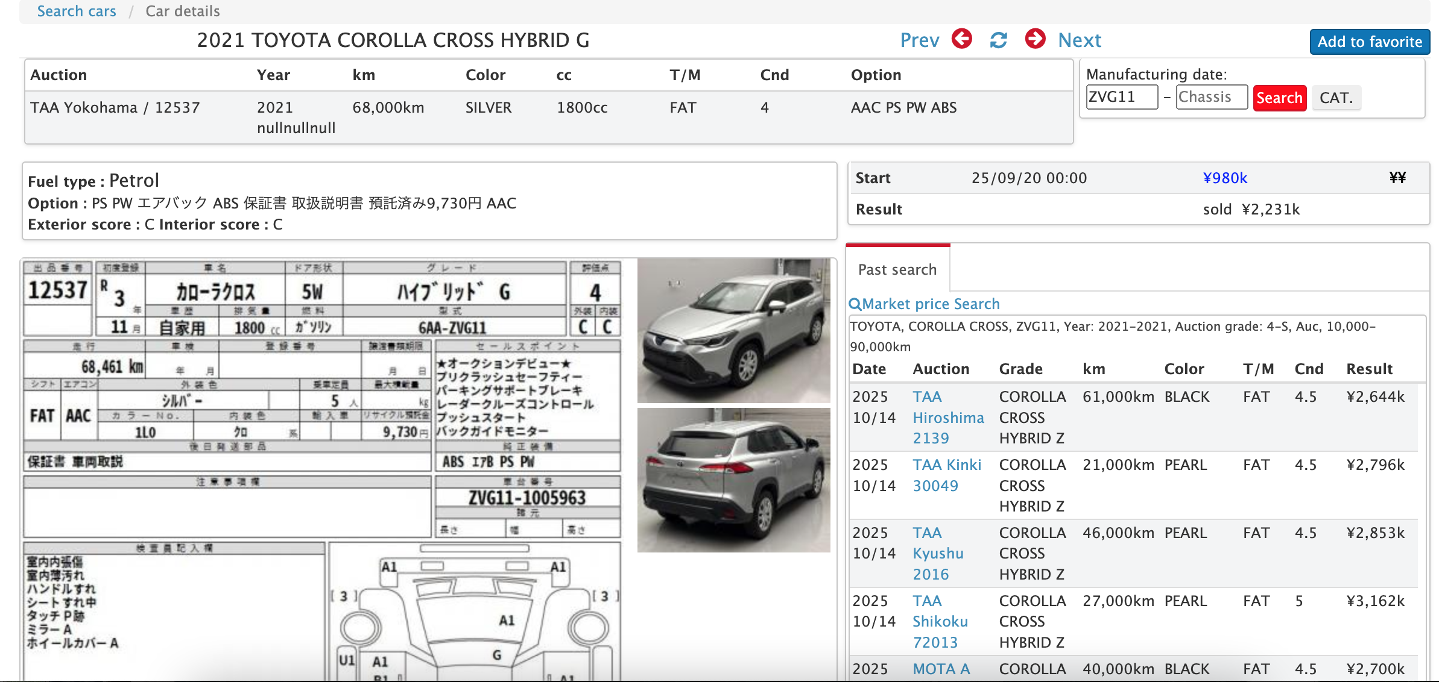Open the auction sheet image
1439x682 pixels.
pyautogui.click(x=323, y=470)
